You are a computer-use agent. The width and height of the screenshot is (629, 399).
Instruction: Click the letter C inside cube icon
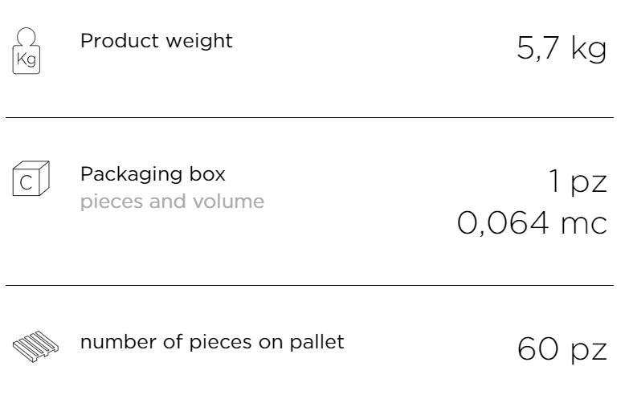tap(26, 183)
